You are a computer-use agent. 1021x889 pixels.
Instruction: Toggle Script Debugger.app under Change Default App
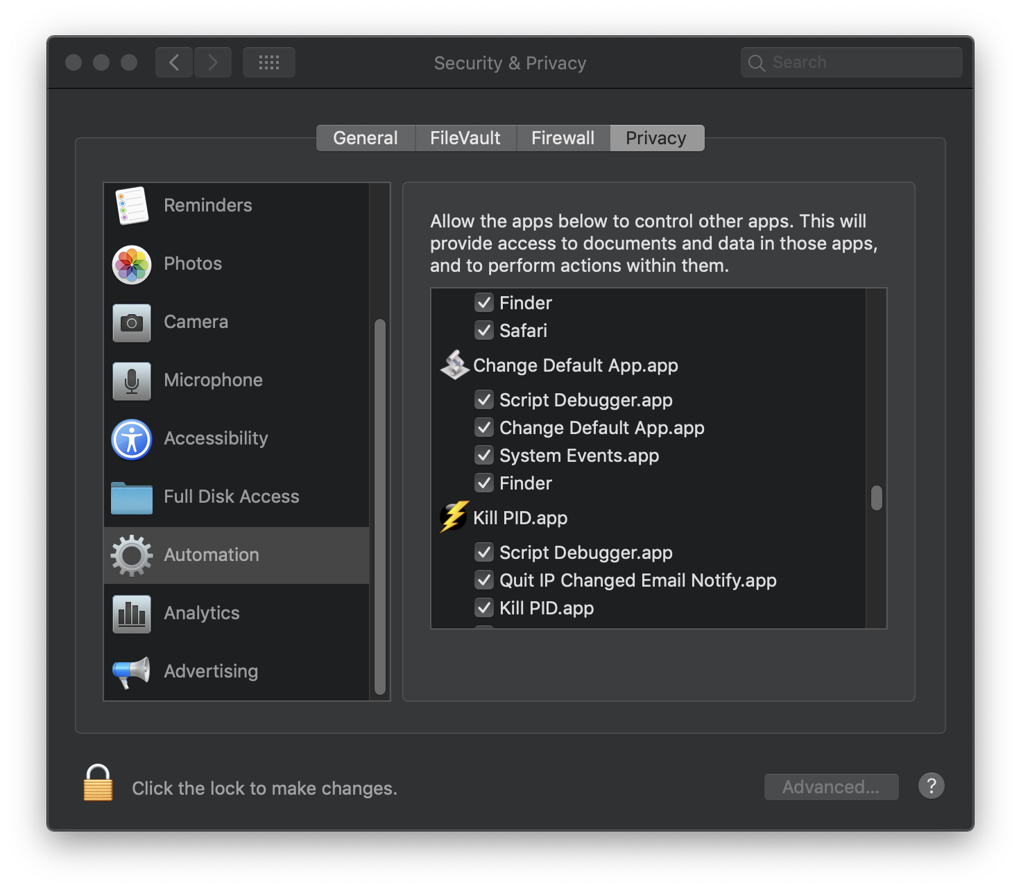pos(484,399)
